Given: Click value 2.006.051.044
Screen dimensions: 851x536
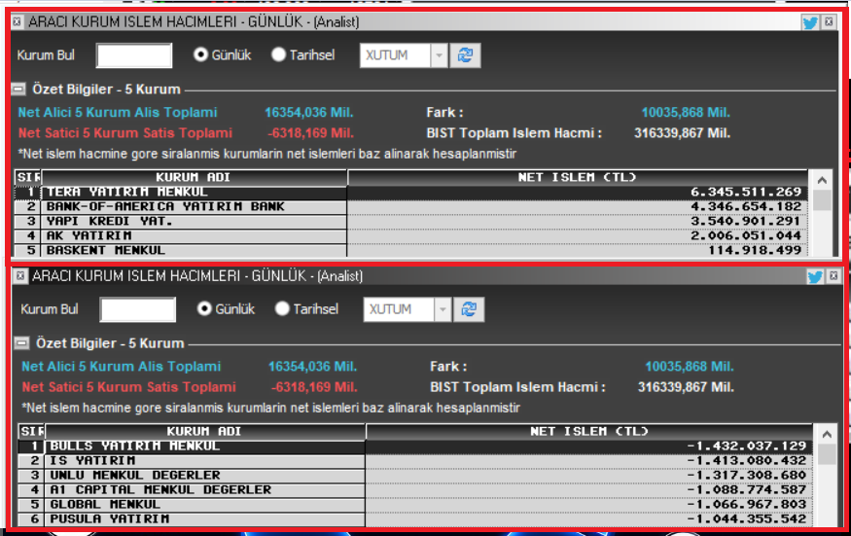Looking at the screenshot, I should pyautogui.click(x=746, y=236).
